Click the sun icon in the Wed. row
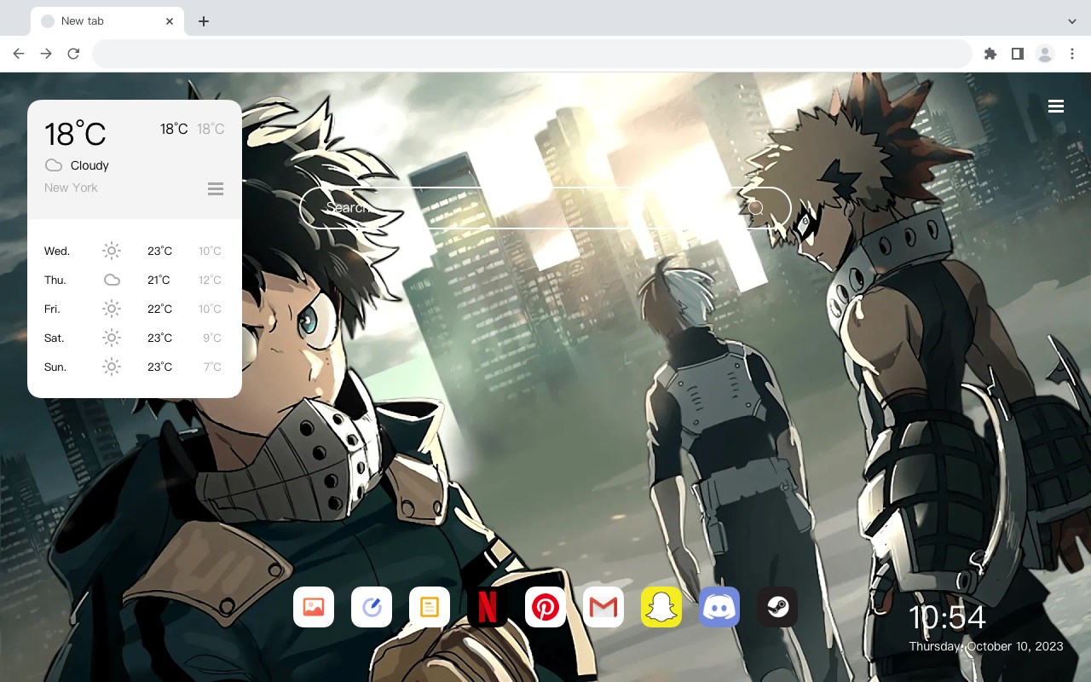 click(112, 251)
